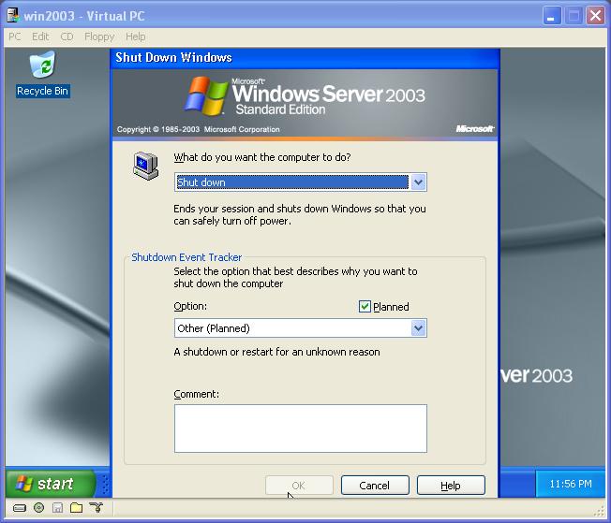Open the Help menu in Virtual PC
The height and width of the screenshot is (523, 611).
pyautogui.click(x=135, y=36)
